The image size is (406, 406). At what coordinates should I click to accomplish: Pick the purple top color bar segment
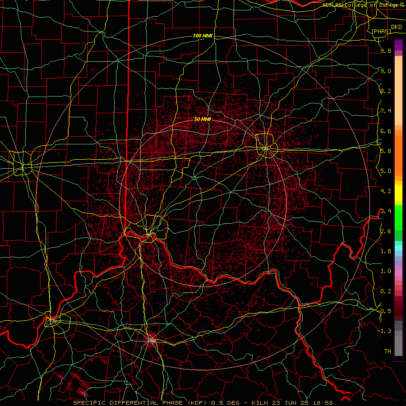tap(398, 45)
